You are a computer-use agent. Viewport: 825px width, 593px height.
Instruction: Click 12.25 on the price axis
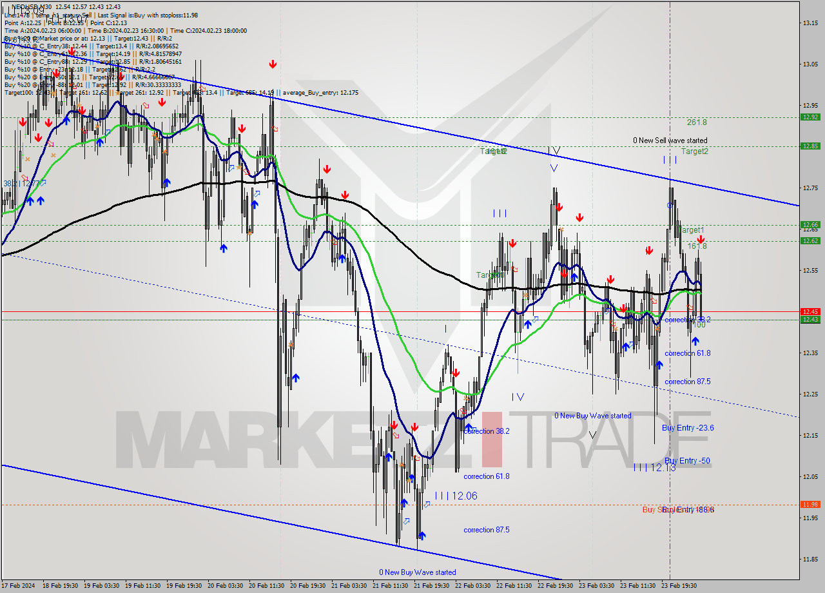click(x=811, y=394)
